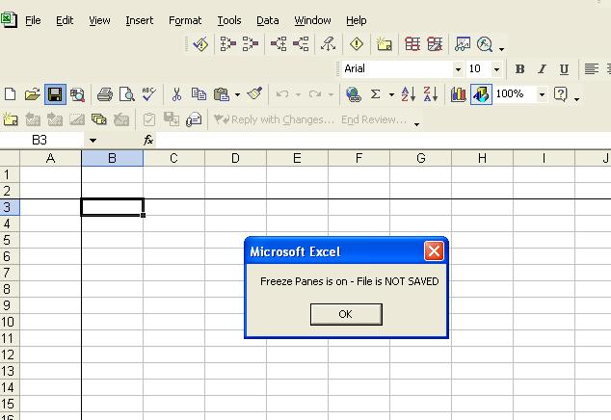Open the Help menu
The height and width of the screenshot is (420, 611).
click(x=357, y=20)
